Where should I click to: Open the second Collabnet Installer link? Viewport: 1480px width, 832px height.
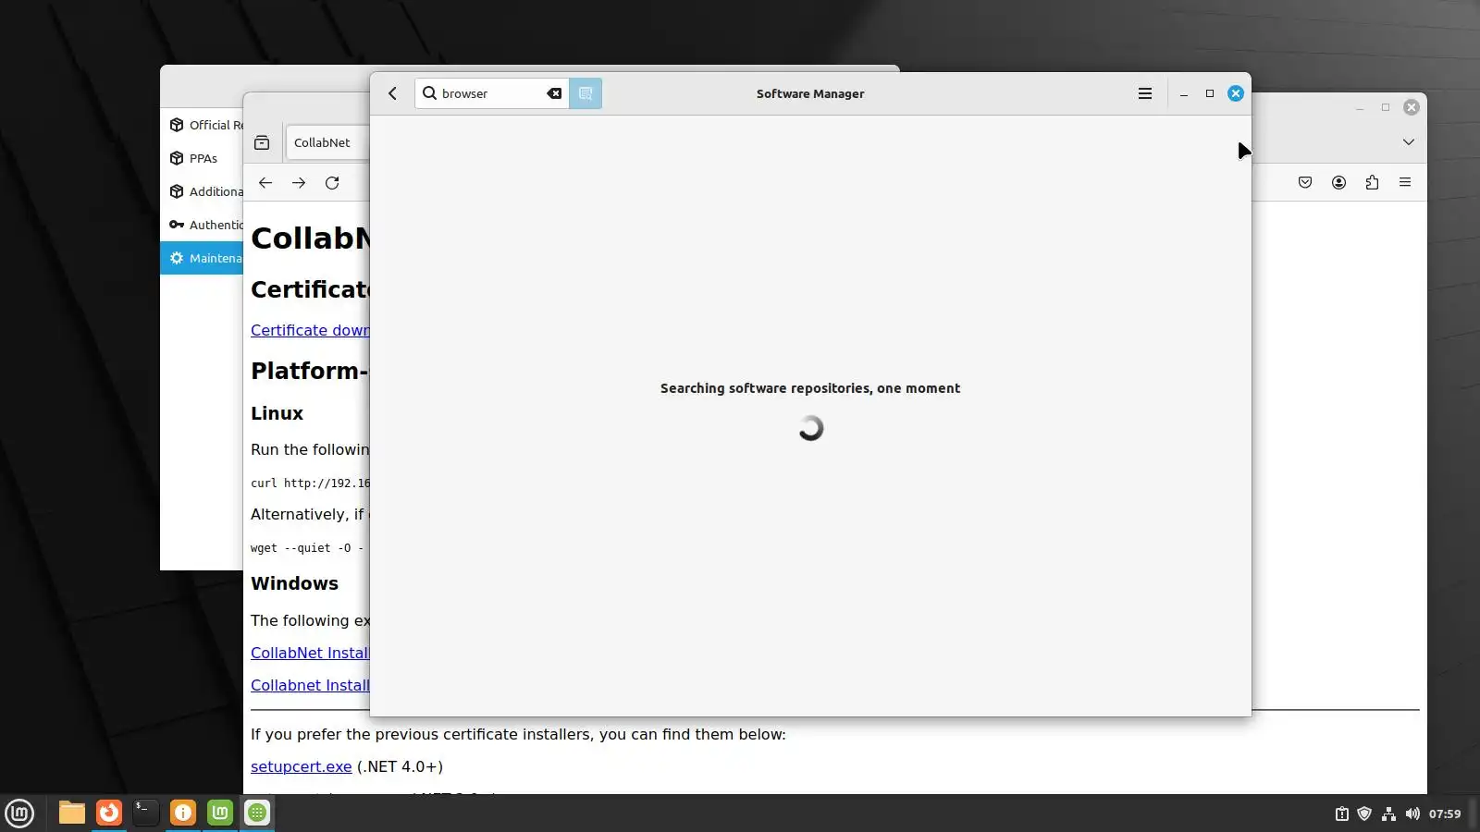(x=310, y=685)
